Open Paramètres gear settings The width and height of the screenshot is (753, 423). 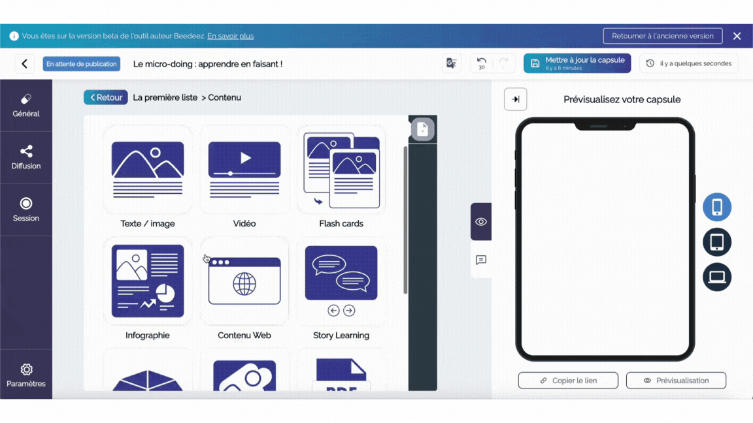click(26, 375)
